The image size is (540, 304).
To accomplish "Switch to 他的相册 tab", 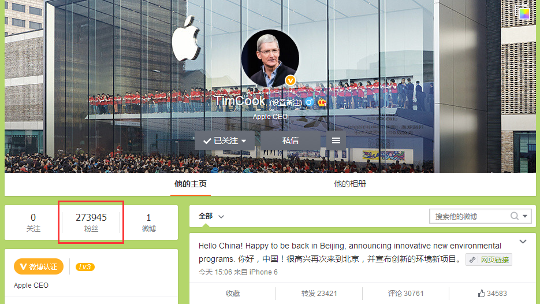I will [349, 184].
